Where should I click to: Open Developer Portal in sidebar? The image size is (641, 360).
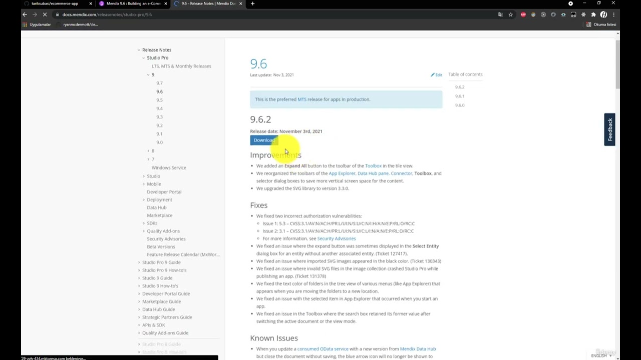tap(164, 192)
